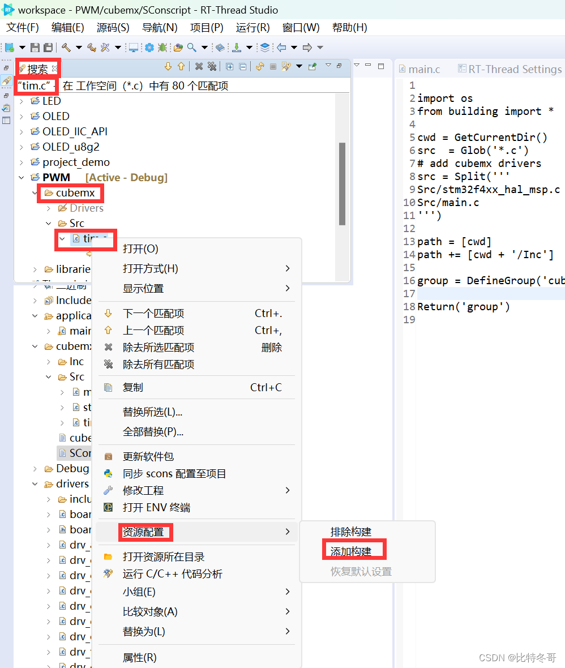
Task: Click the search results vertical scrollbar
Action: (342, 183)
